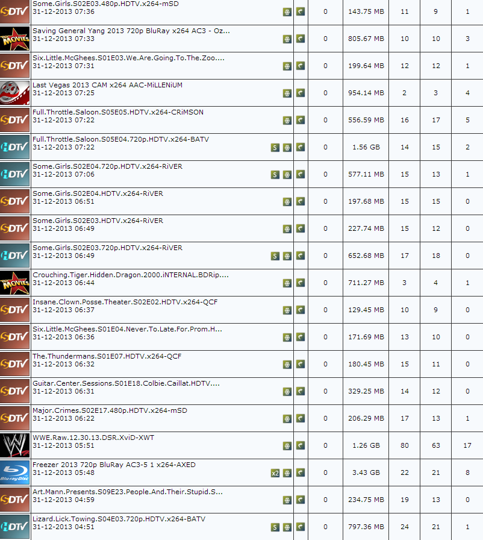Image resolution: width=483 pixels, height=540 pixels.
Task: Open Six.Little.McGhees.S01E04.Never.To.Late.For.Prom link
Action: click(127, 329)
